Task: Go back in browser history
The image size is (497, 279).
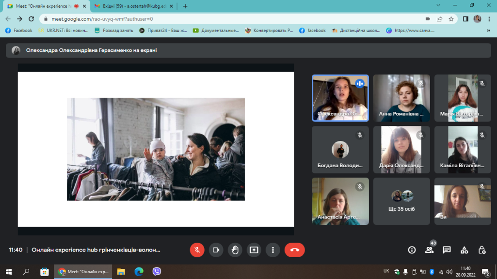Action: (8, 19)
